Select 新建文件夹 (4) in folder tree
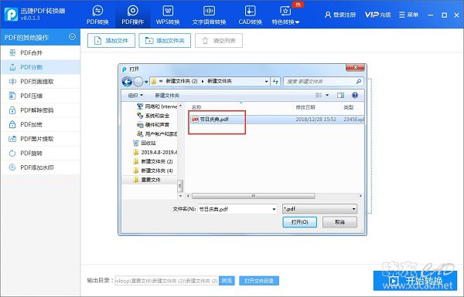 (153, 170)
